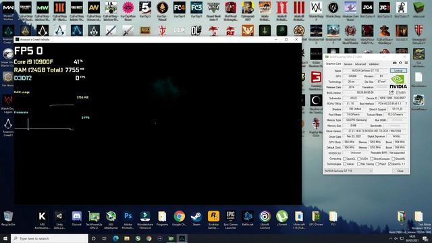Viewport: 432px width, 243px height.
Task: Open the Windows Start menu
Action: coord(5,238)
